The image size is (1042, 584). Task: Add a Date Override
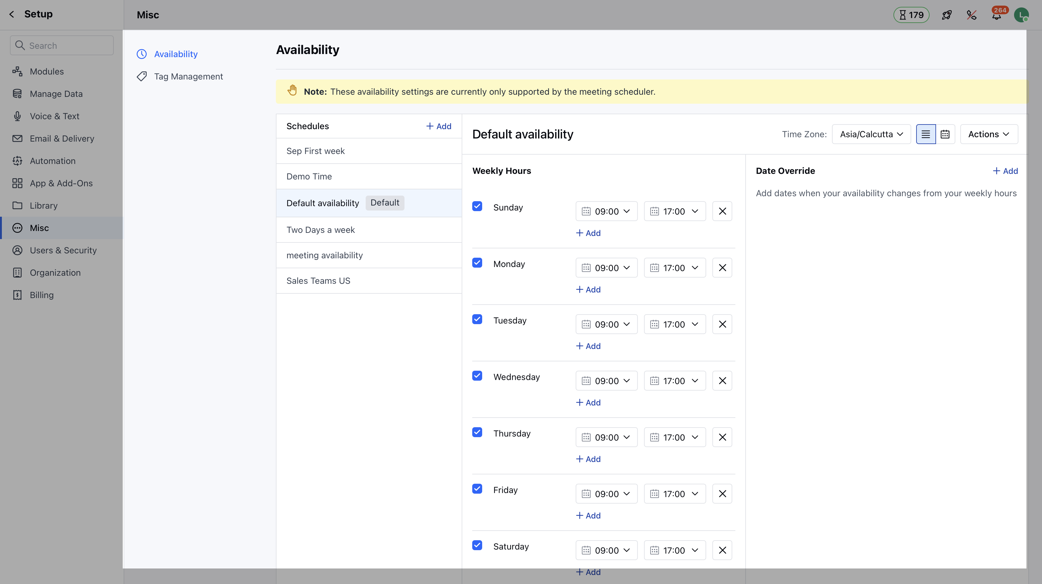coord(1005,171)
